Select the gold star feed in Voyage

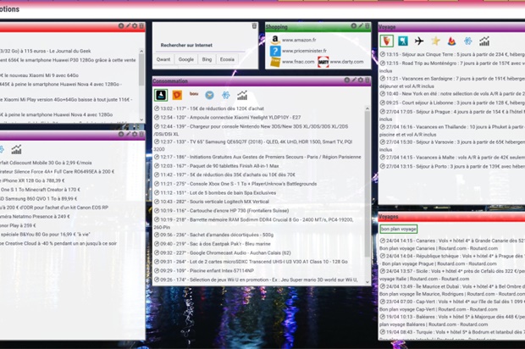coord(435,41)
